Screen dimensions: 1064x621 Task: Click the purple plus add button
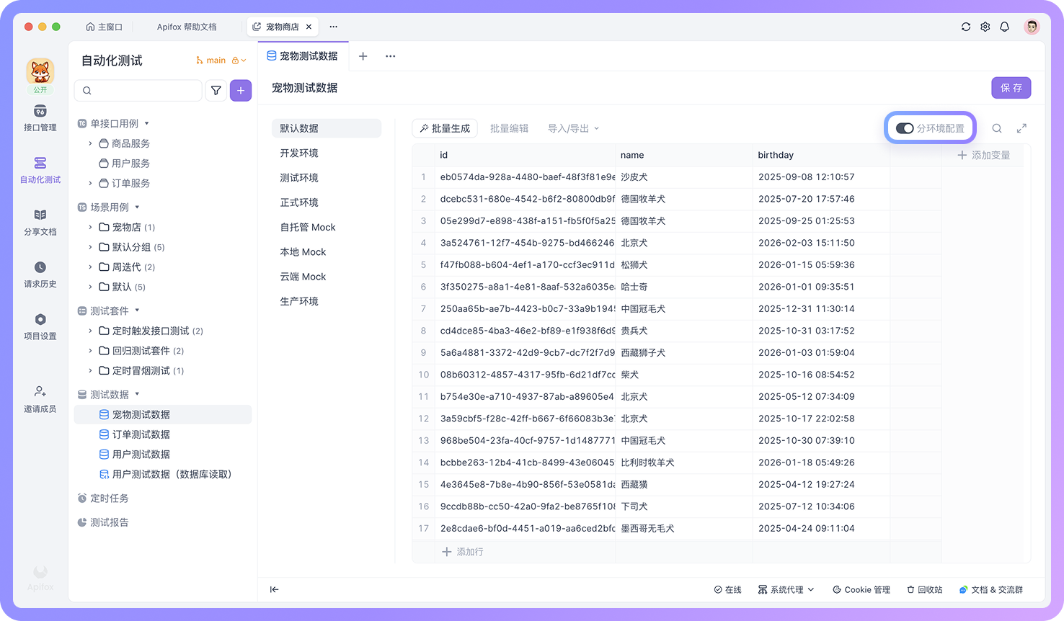pos(241,91)
